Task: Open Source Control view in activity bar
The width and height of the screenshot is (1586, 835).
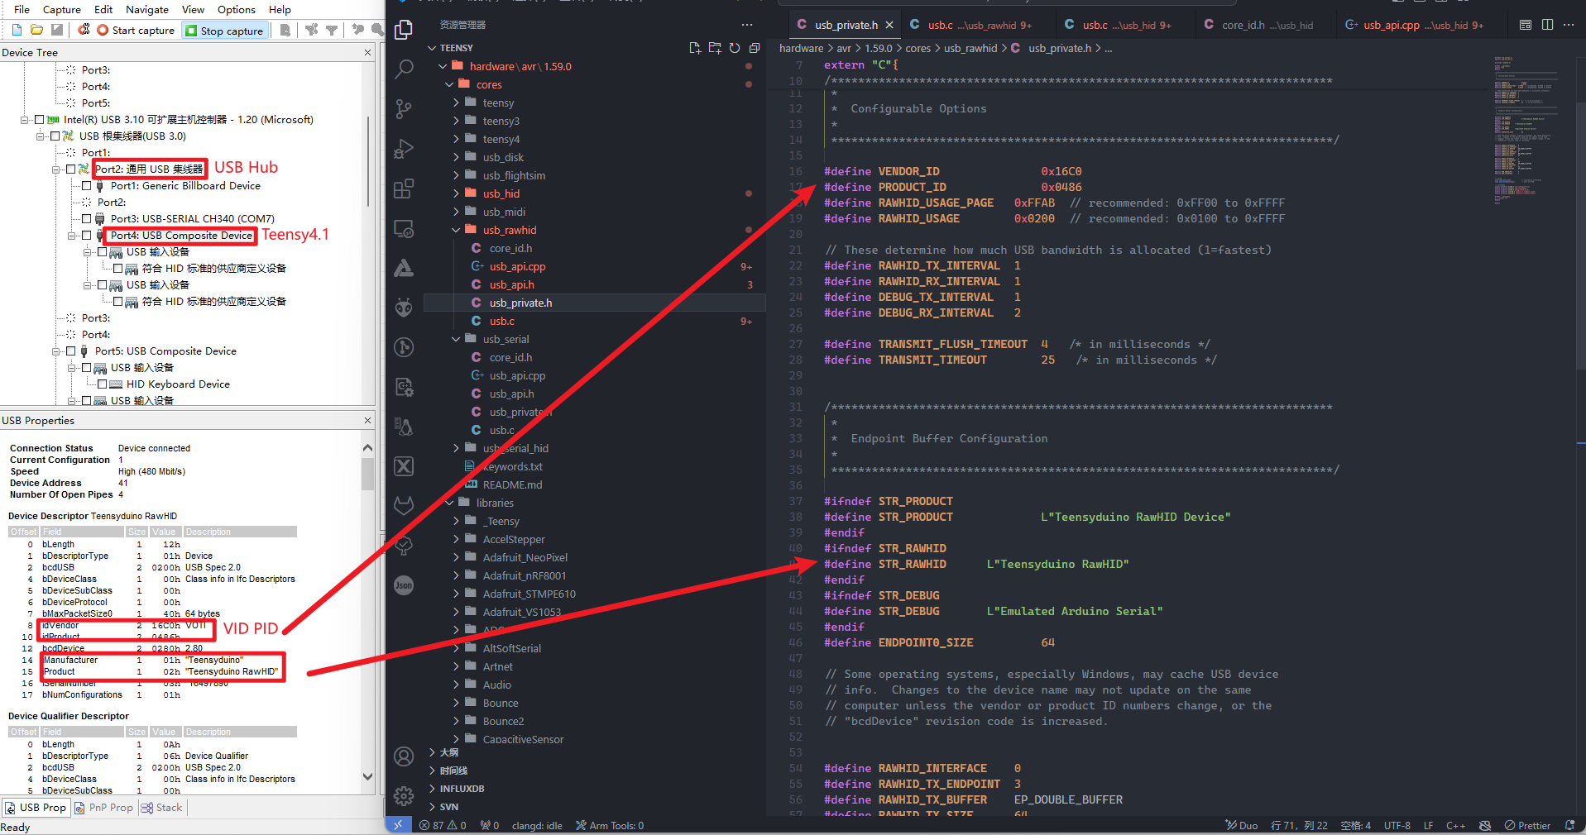Action: click(404, 109)
